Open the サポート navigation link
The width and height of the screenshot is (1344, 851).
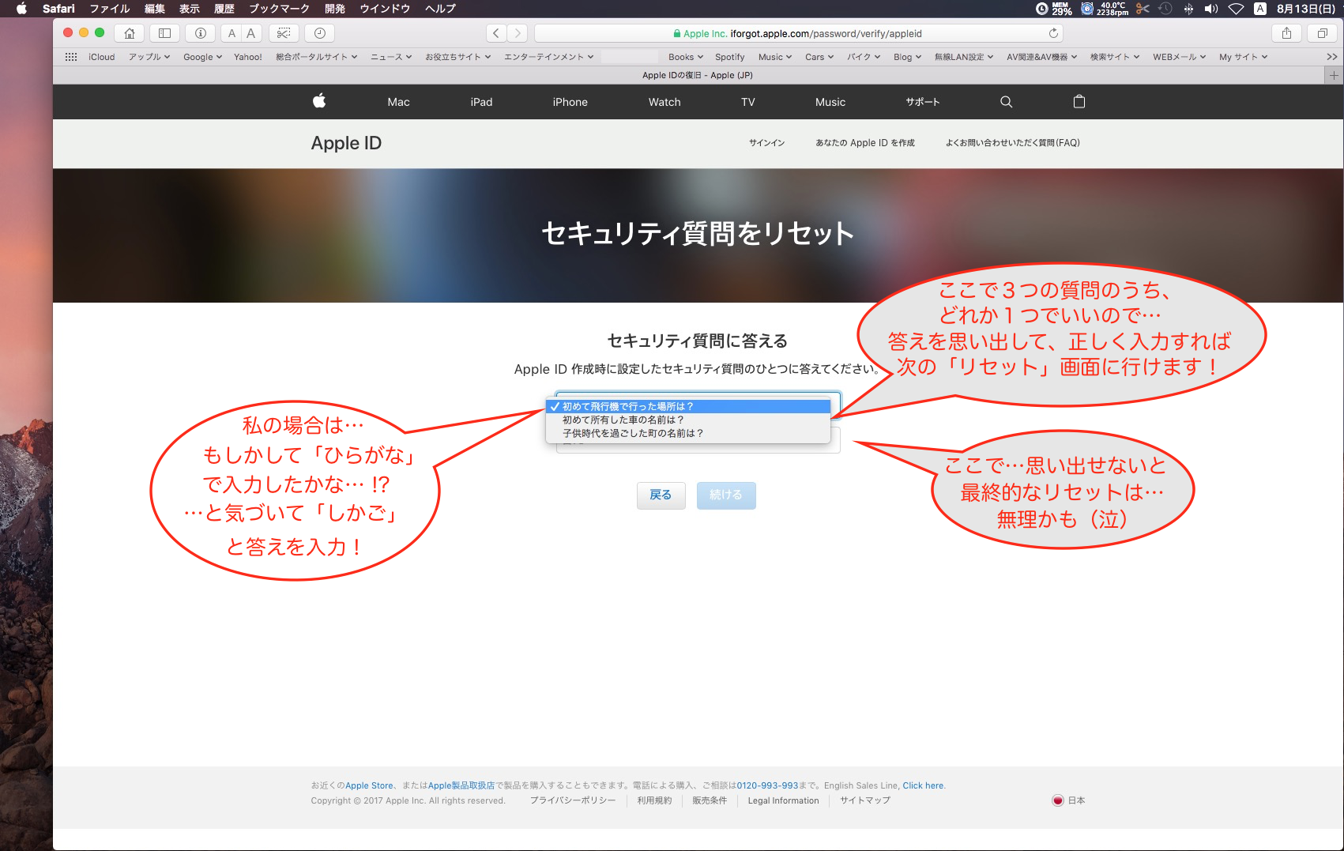(x=923, y=102)
